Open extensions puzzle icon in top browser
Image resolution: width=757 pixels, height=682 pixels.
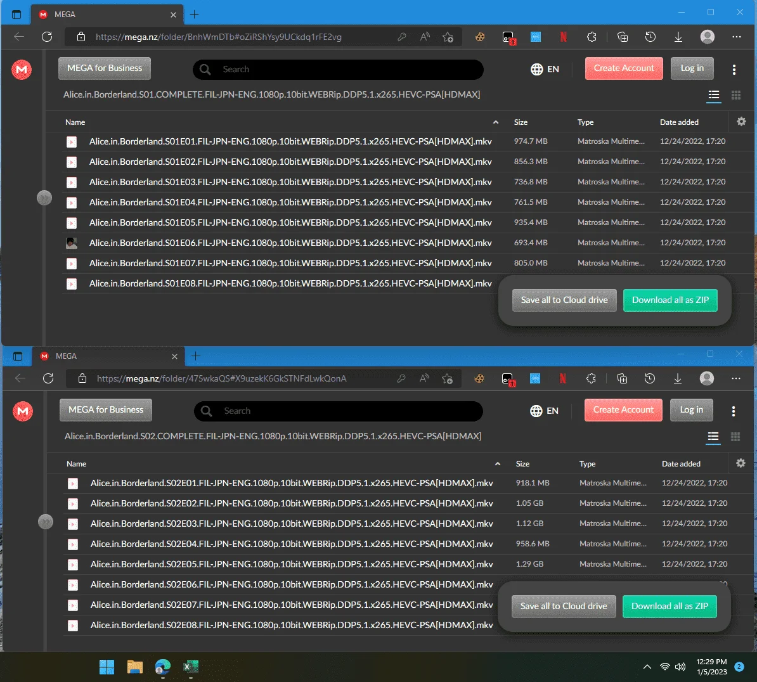coord(592,37)
